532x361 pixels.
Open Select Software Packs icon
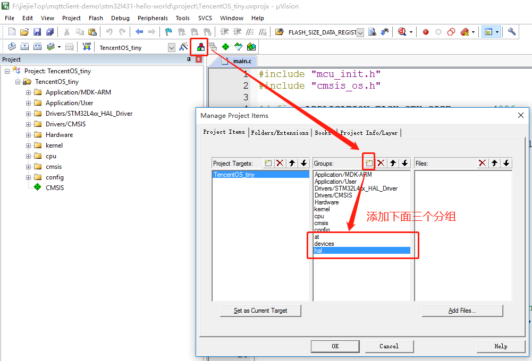tap(239, 47)
